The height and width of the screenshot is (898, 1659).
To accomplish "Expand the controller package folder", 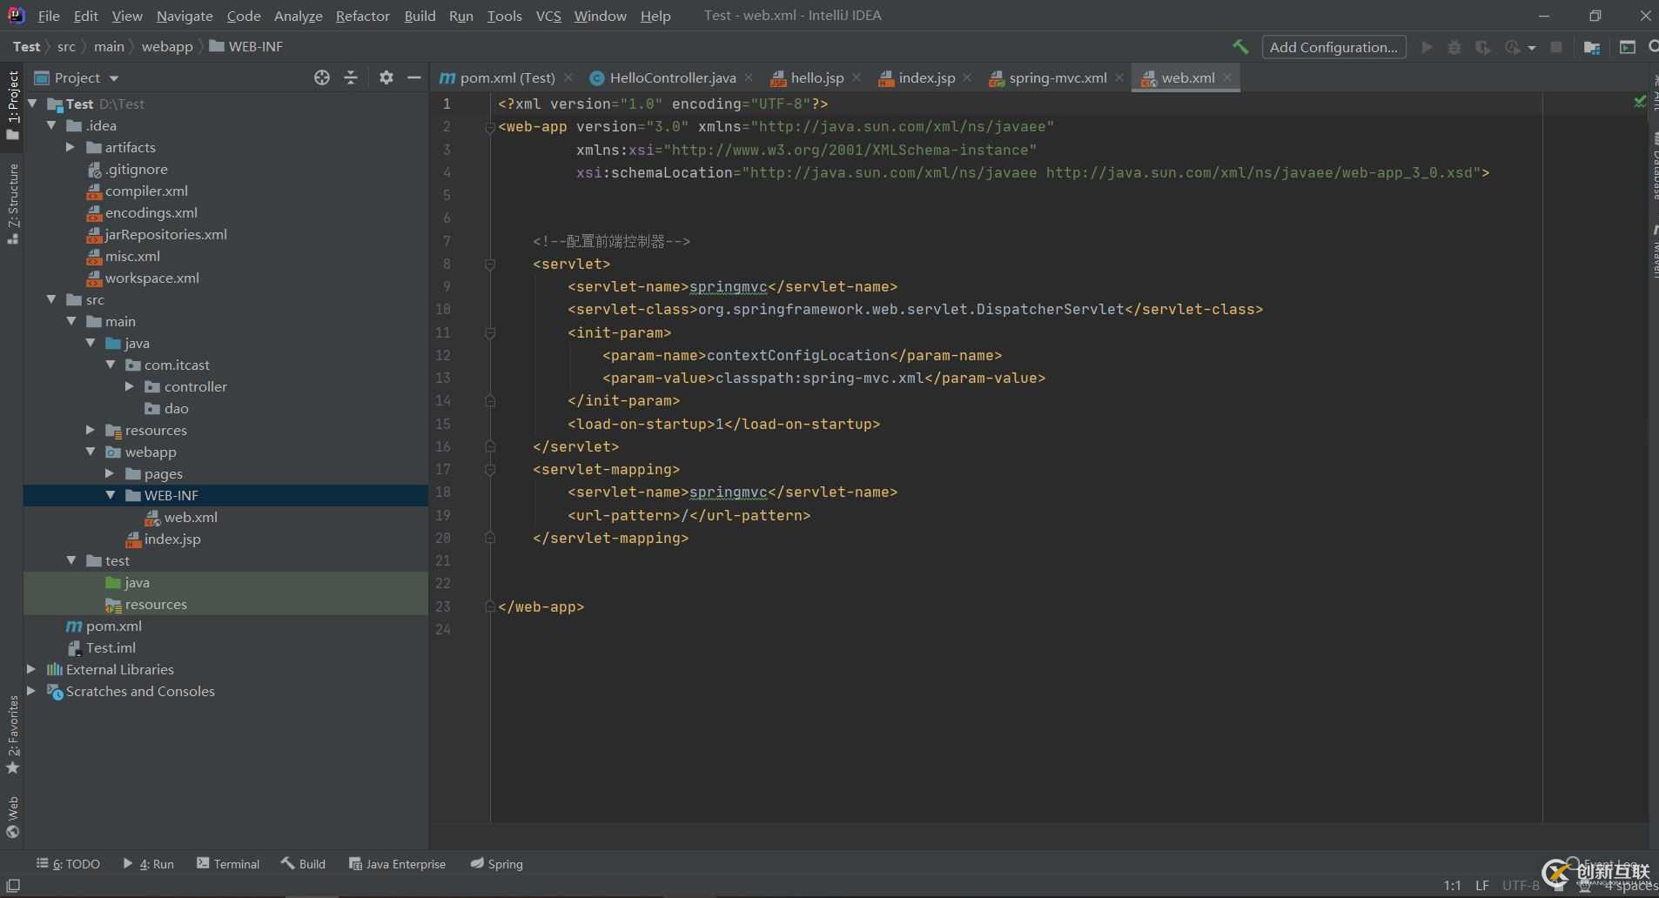I will pos(130,386).
